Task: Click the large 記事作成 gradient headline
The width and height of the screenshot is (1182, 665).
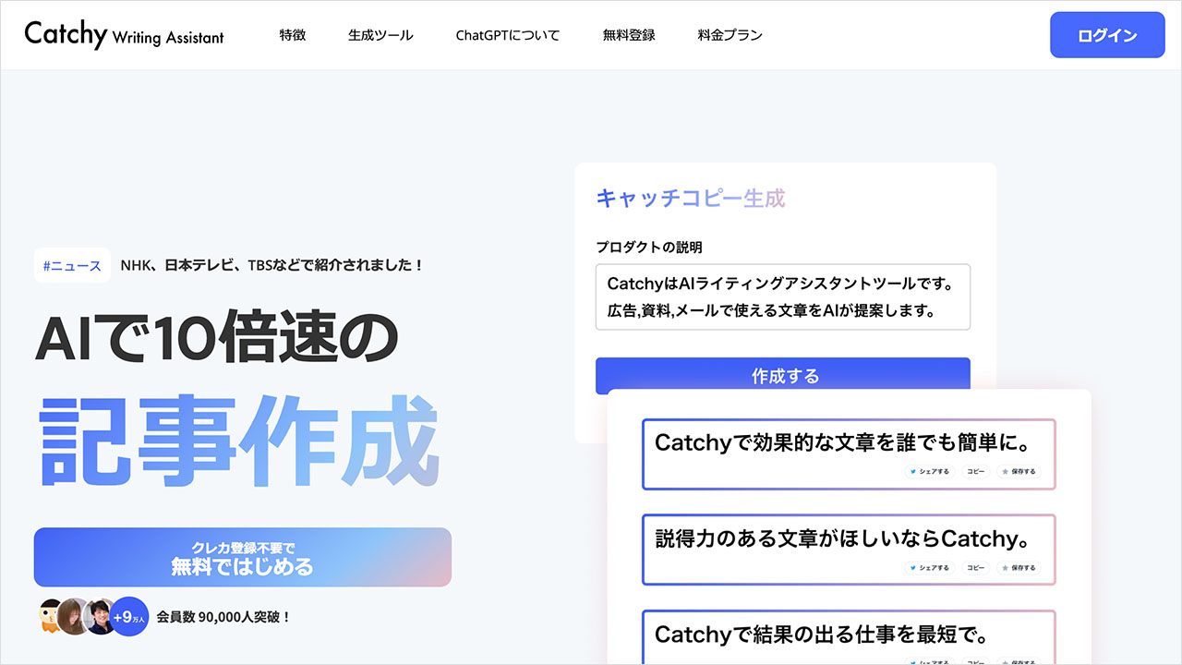Action: click(238, 441)
